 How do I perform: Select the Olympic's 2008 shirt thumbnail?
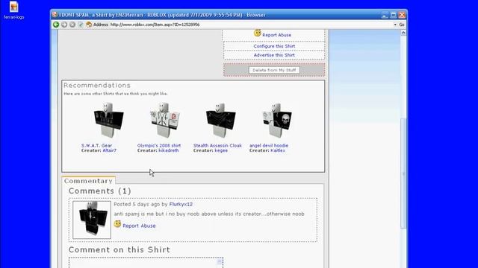[x=164, y=121]
